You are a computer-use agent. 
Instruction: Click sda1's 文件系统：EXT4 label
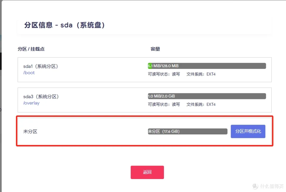click(201, 74)
